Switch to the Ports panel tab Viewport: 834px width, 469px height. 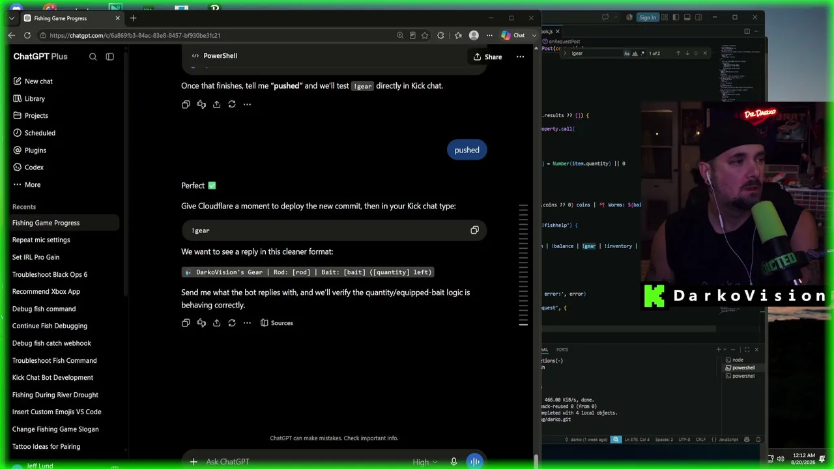coord(562,350)
